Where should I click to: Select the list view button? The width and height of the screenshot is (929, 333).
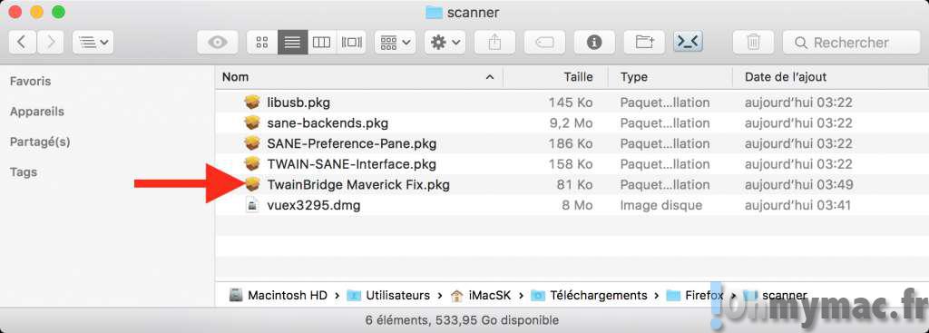pyautogui.click(x=293, y=42)
